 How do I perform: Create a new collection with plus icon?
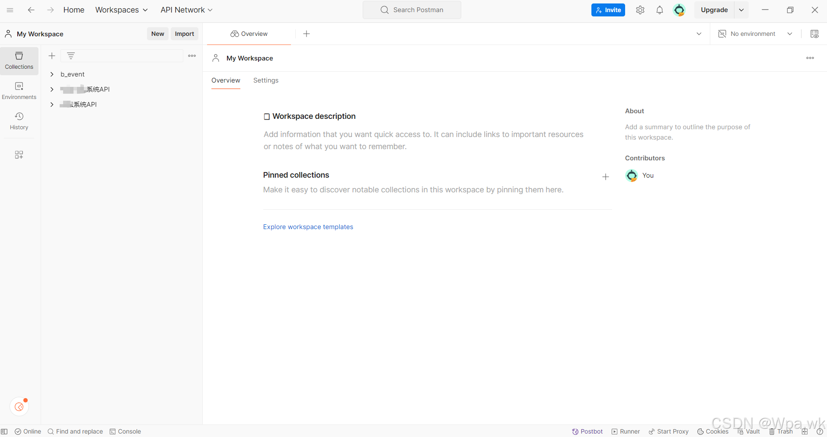click(52, 56)
